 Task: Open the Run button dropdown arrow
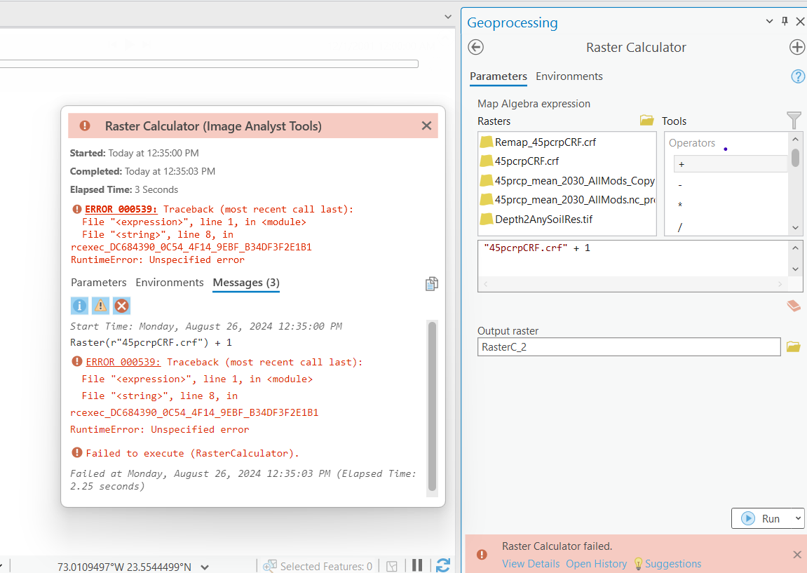pyautogui.click(x=799, y=518)
